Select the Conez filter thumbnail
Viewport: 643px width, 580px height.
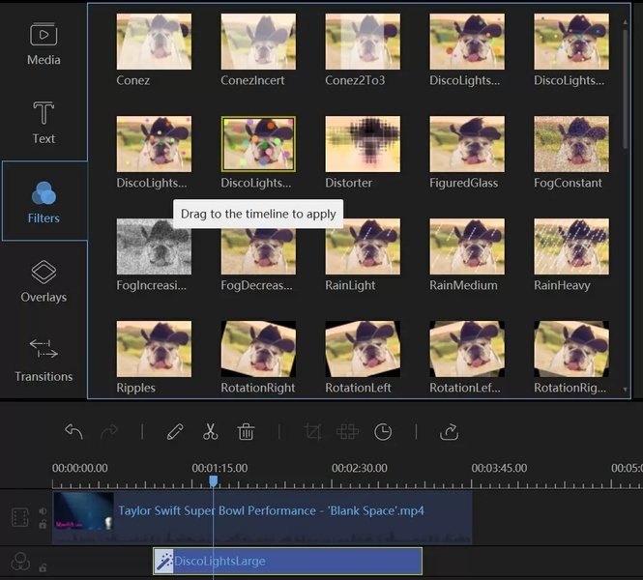(154, 42)
